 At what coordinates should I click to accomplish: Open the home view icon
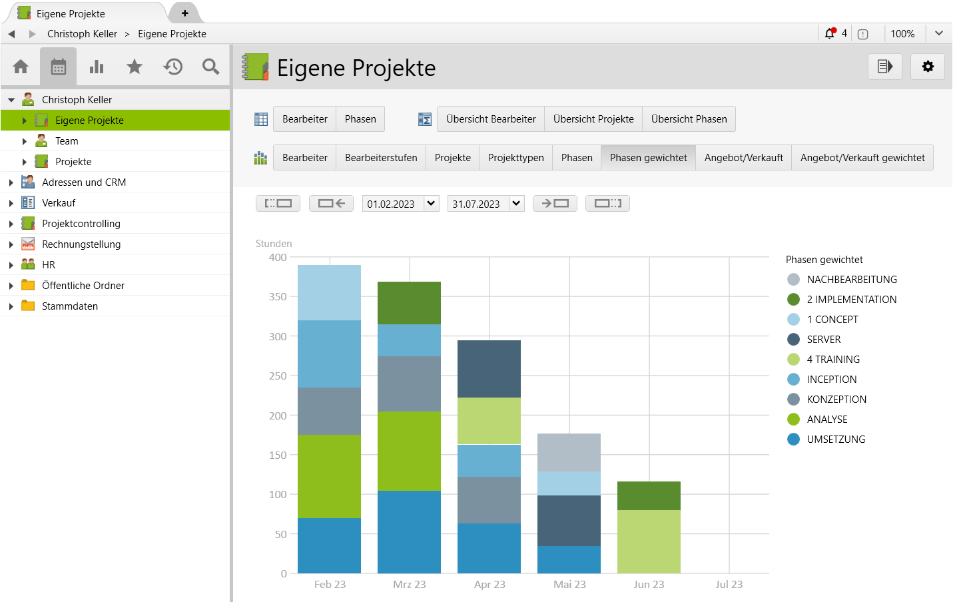pos(21,67)
